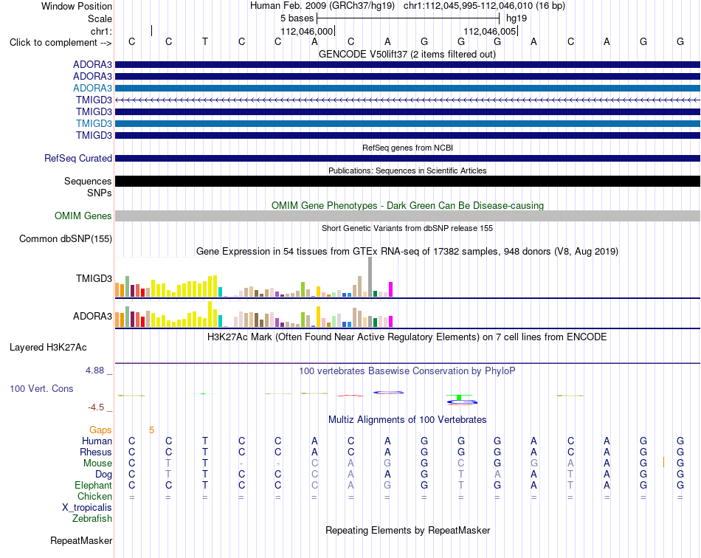
Task: Click the red conservation mark under C
Action: (x=351, y=396)
